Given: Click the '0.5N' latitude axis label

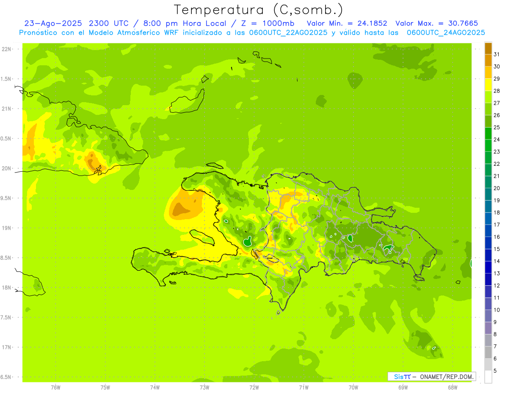Looking at the screenshot, I should (6, 139).
